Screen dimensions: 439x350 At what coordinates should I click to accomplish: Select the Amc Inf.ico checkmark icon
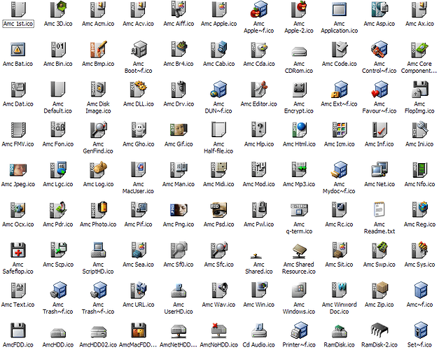pyautogui.click(x=379, y=130)
